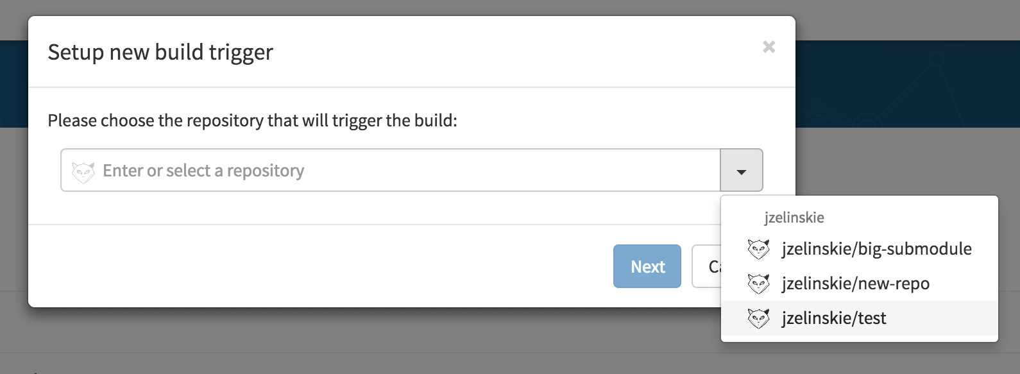Screen dimensions: 1020x374
Task: Choose the jzelinskie/new-repo repository
Action: pyautogui.click(x=860, y=284)
